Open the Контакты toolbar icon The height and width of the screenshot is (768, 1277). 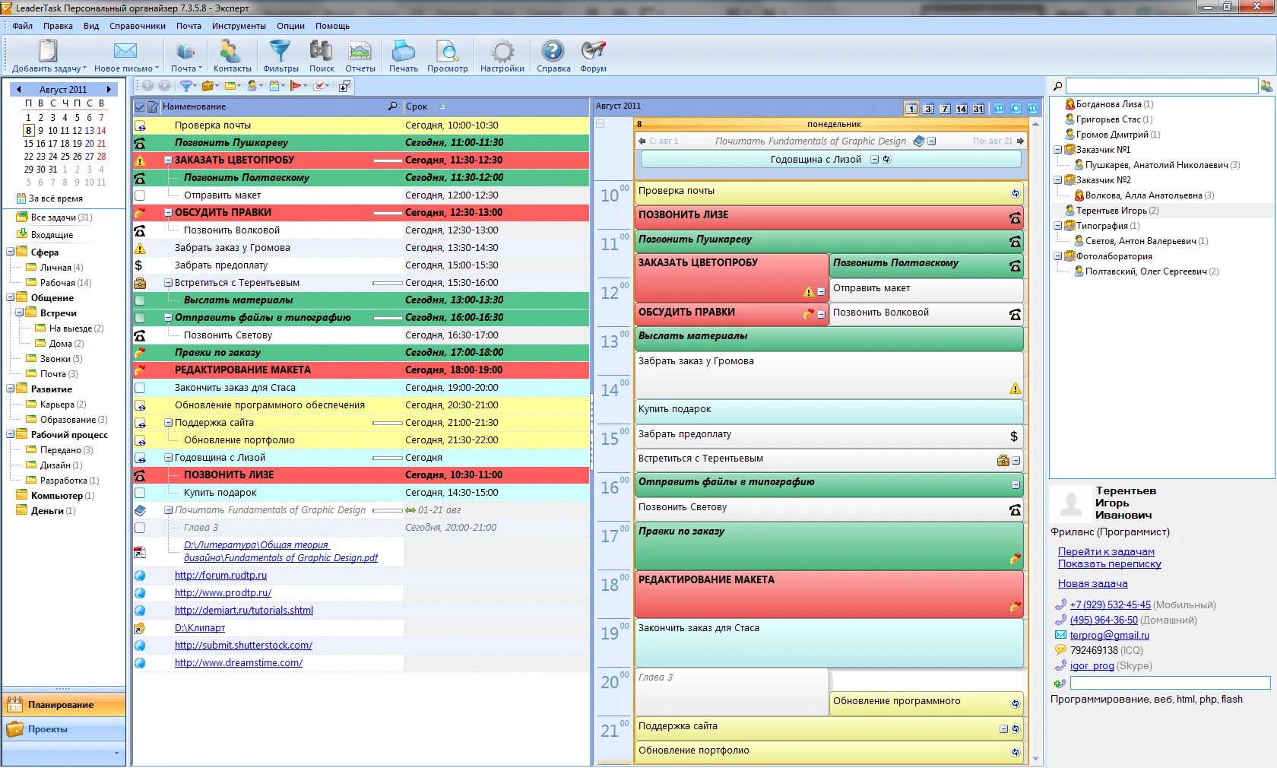point(231,51)
